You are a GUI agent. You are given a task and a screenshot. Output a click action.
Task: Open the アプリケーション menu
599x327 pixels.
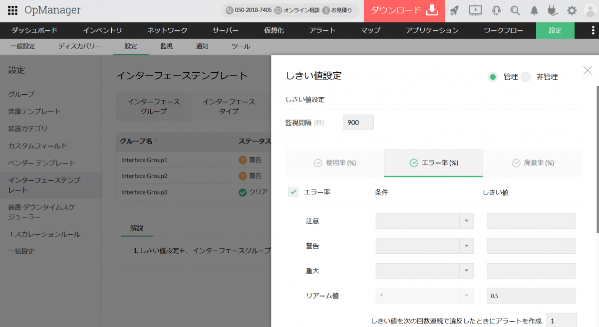pyautogui.click(x=432, y=30)
